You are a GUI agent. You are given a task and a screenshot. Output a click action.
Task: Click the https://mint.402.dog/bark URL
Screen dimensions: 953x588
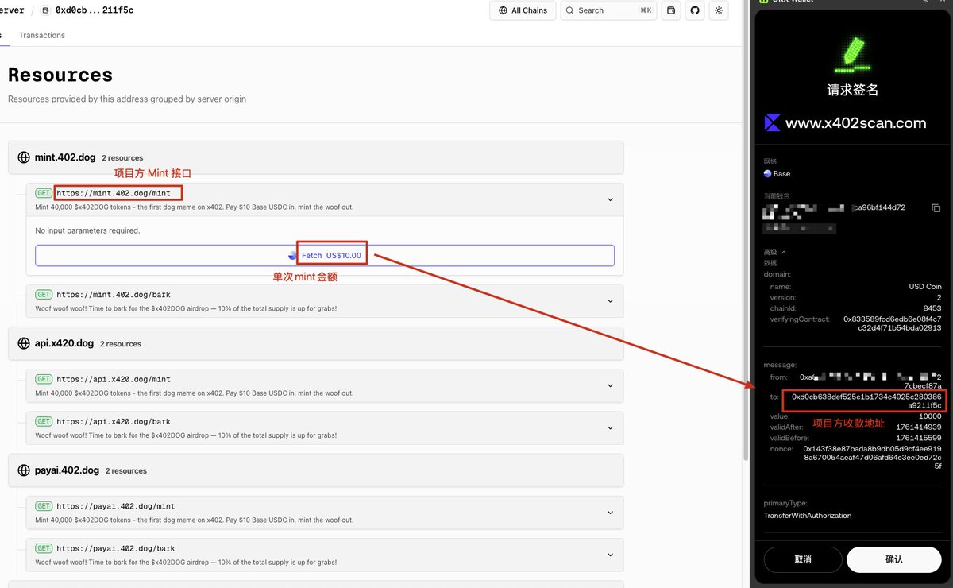coord(114,295)
